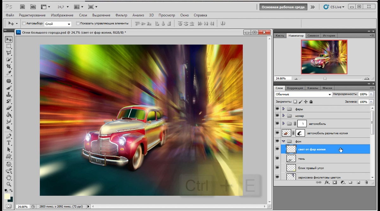The width and height of the screenshot is (380, 211).
Task: Expand the номер layer group
Action: tap(283, 116)
